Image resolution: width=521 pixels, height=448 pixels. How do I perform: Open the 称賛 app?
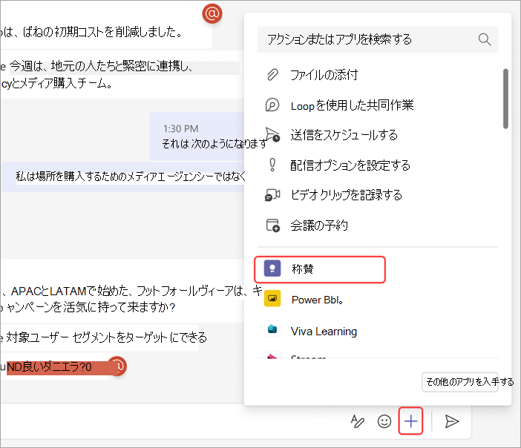pos(320,269)
